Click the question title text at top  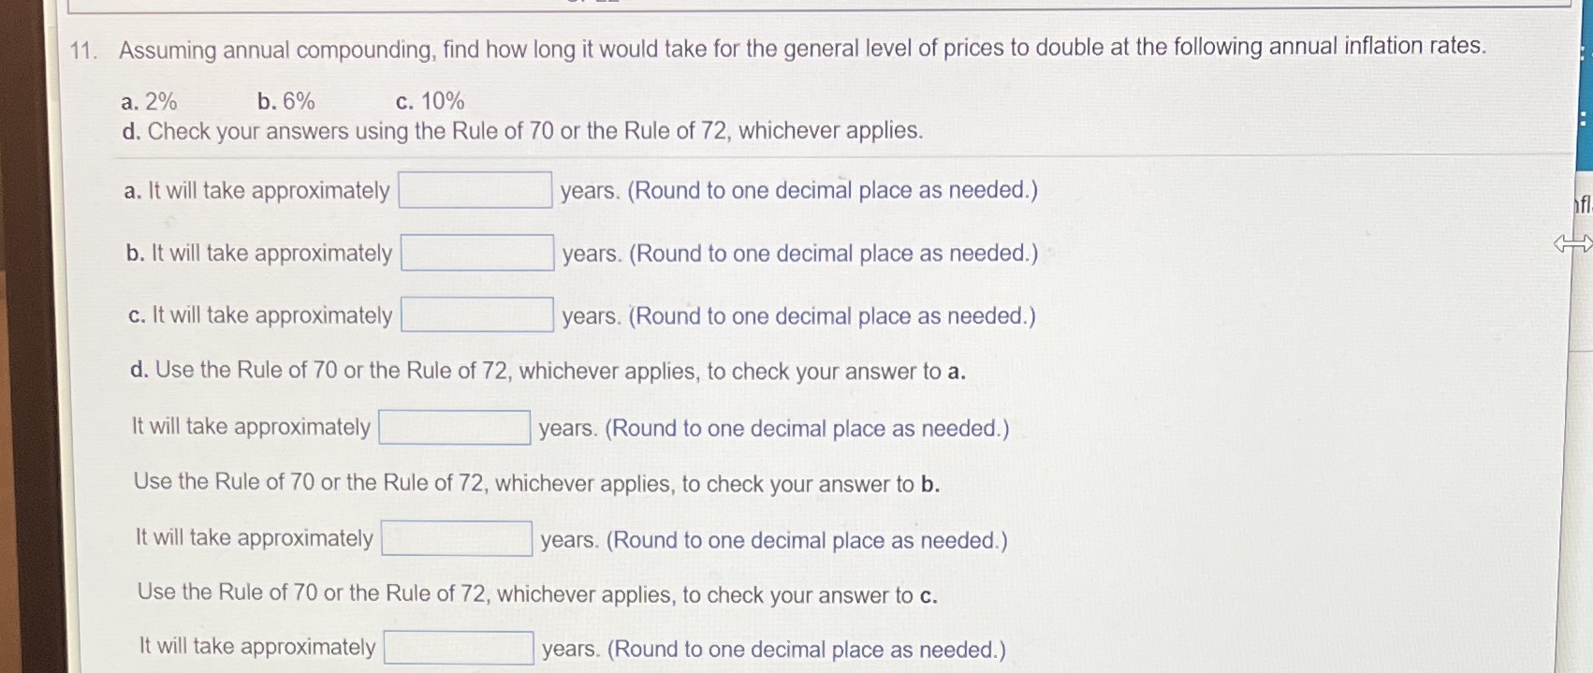click(800, 48)
